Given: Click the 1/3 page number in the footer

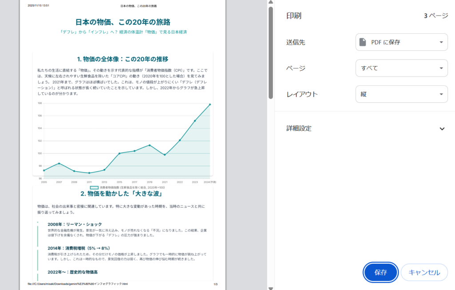Looking at the screenshot, I should (216, 284).
